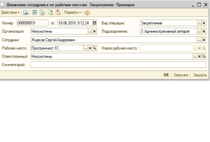
Task: Open the calendar picker beside date field
Action: click(94, 23)
